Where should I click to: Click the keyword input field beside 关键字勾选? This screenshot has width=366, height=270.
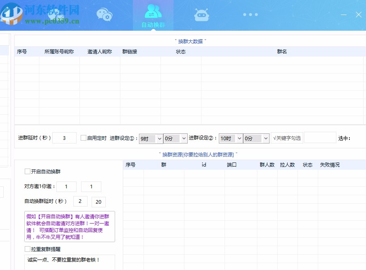(x=320, y=137)
